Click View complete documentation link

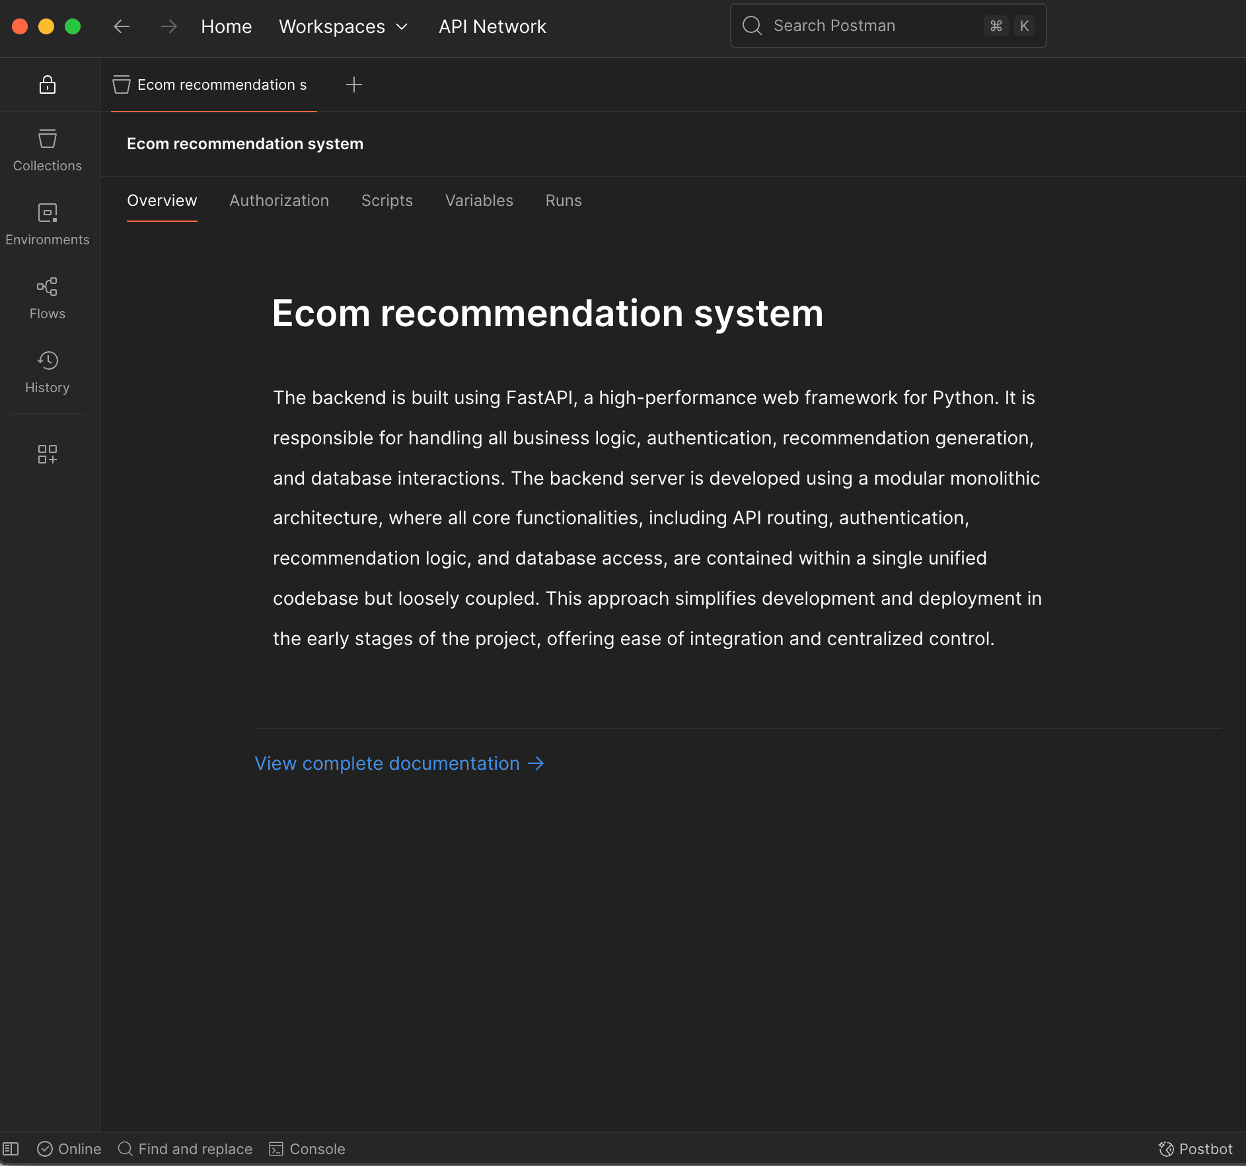[x=400, y=764]
